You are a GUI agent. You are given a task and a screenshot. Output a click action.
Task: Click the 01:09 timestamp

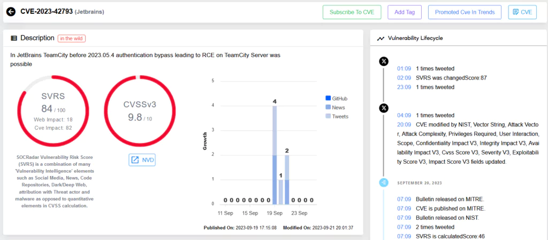pos(404,69)
